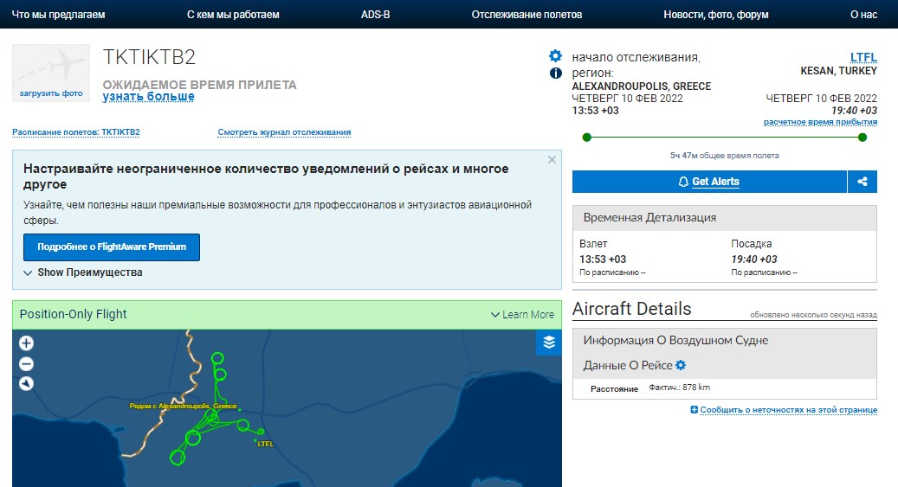Click the LTFL label on the map
Image resolution: width=898 pixels, height=487 pixels.
click(265, 444)
